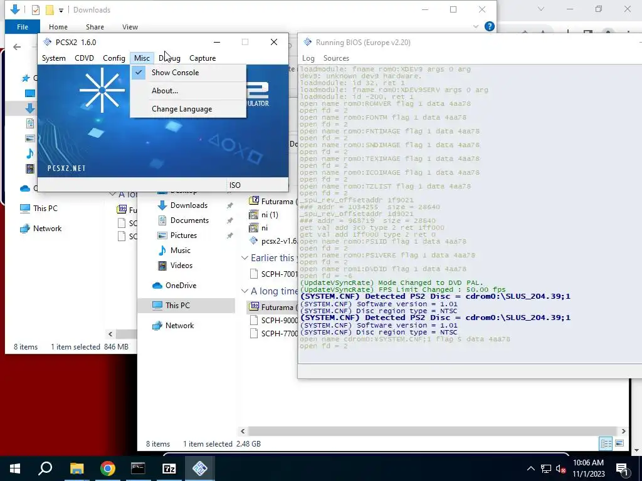The image size is (642, 481).
Task: Click the network tray icon
Action: (546, 468)
